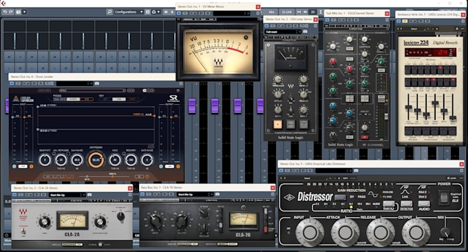Click the Hold knob in Drum Leveler

pyautogui.click(x=115, y=160)
